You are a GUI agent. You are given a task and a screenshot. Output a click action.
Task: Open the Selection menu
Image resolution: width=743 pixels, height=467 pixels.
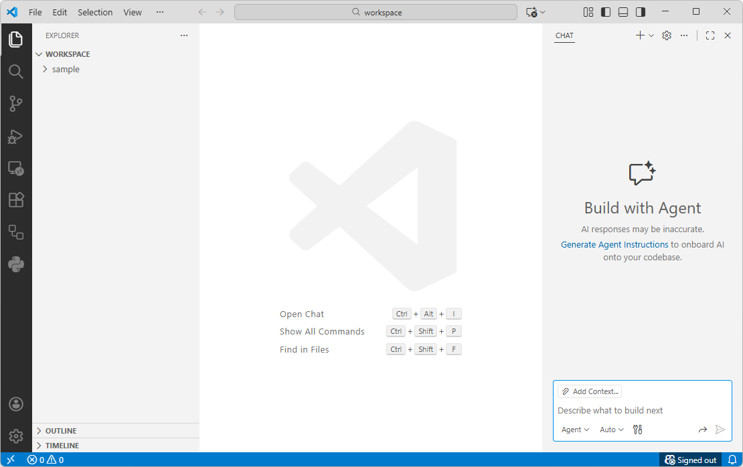(95, 12)
